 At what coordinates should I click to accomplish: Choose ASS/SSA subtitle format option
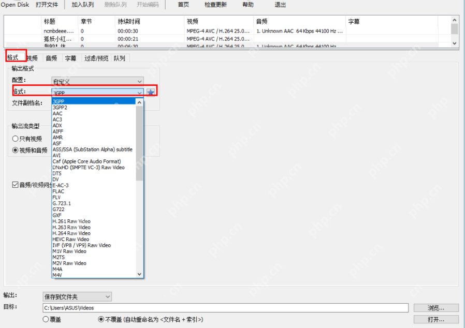coord(94,150)
